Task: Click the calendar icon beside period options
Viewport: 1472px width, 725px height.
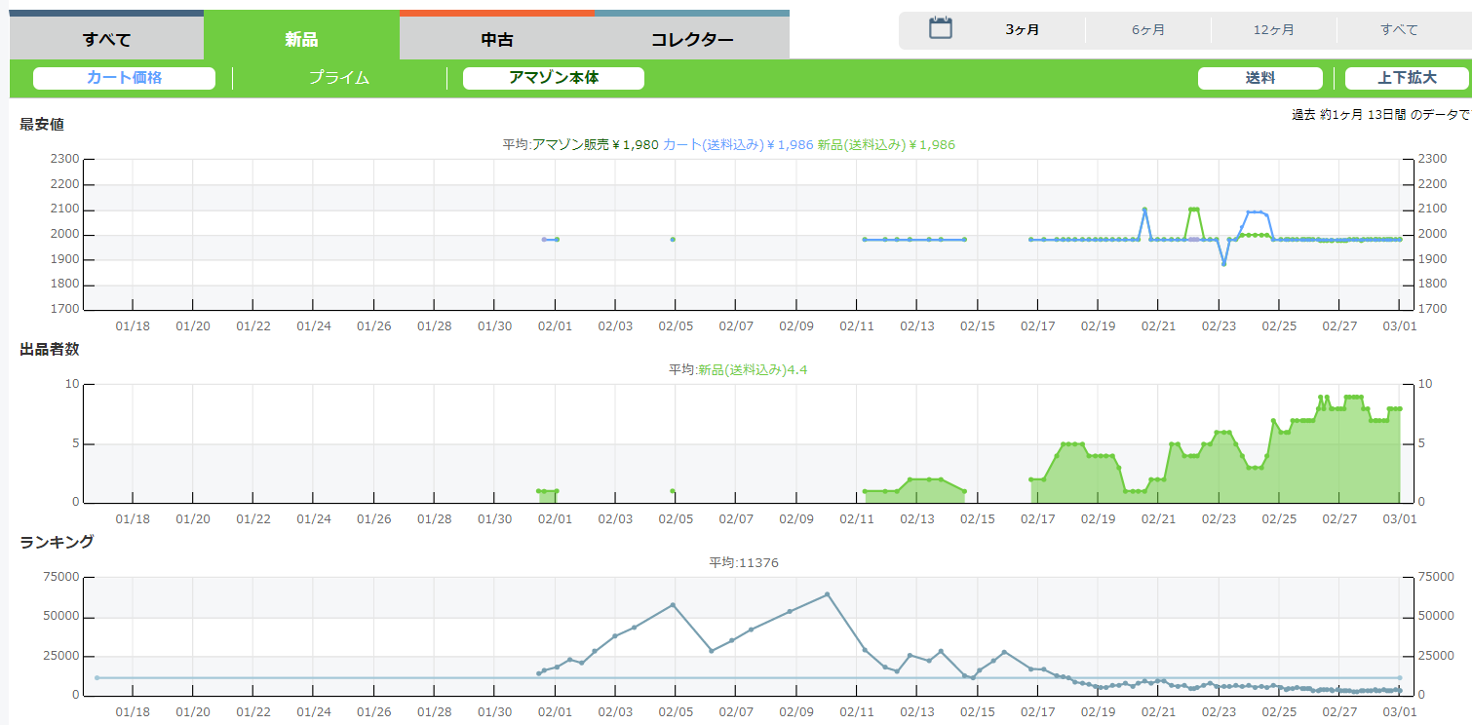Action: point(940,28)
